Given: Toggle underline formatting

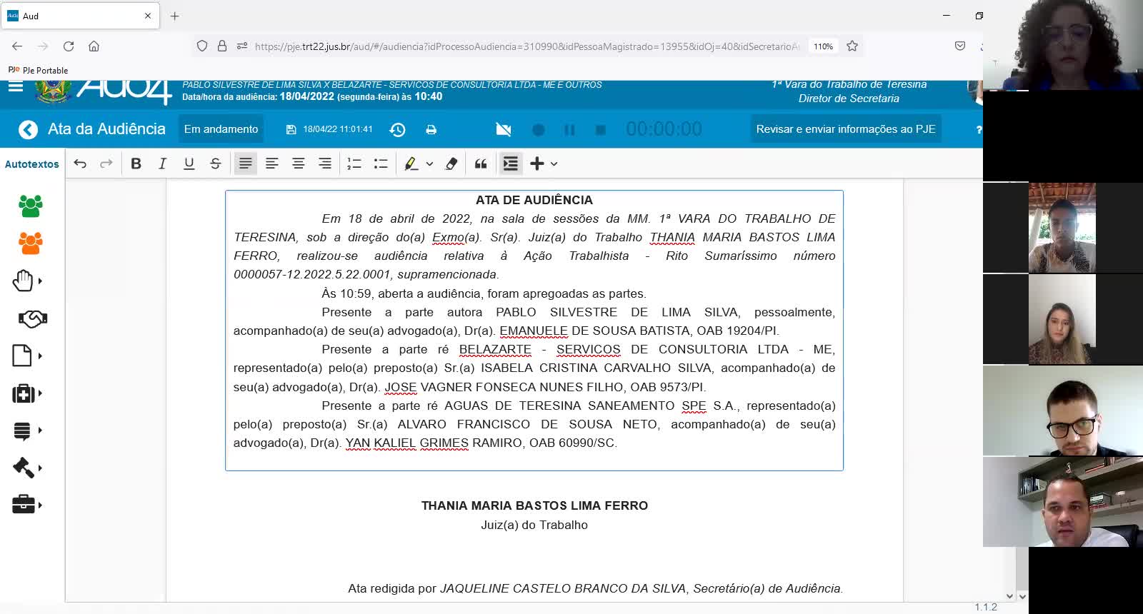Looking at the screenshot, I should tap(189, 163).
